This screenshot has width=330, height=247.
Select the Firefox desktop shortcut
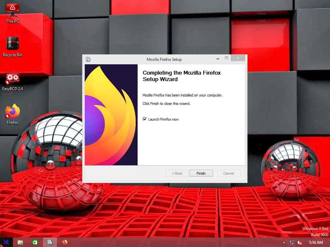[13, 114]
